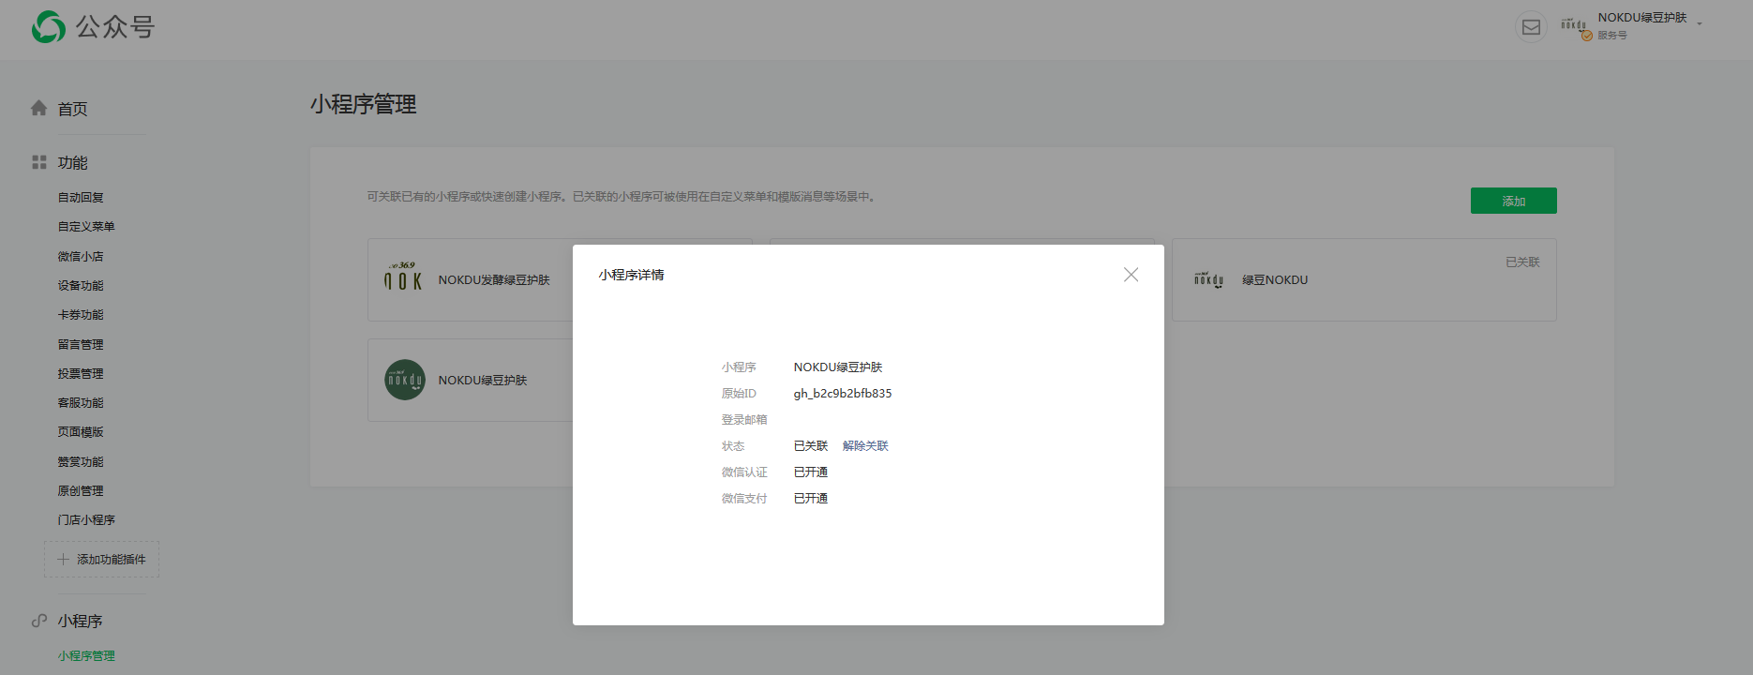1753x675 pixels.
Task: Click the green 添加 button
Action: (1514, 201)
